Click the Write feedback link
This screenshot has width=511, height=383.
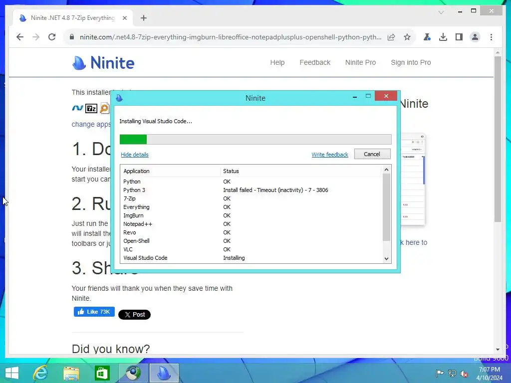(330, 155)
